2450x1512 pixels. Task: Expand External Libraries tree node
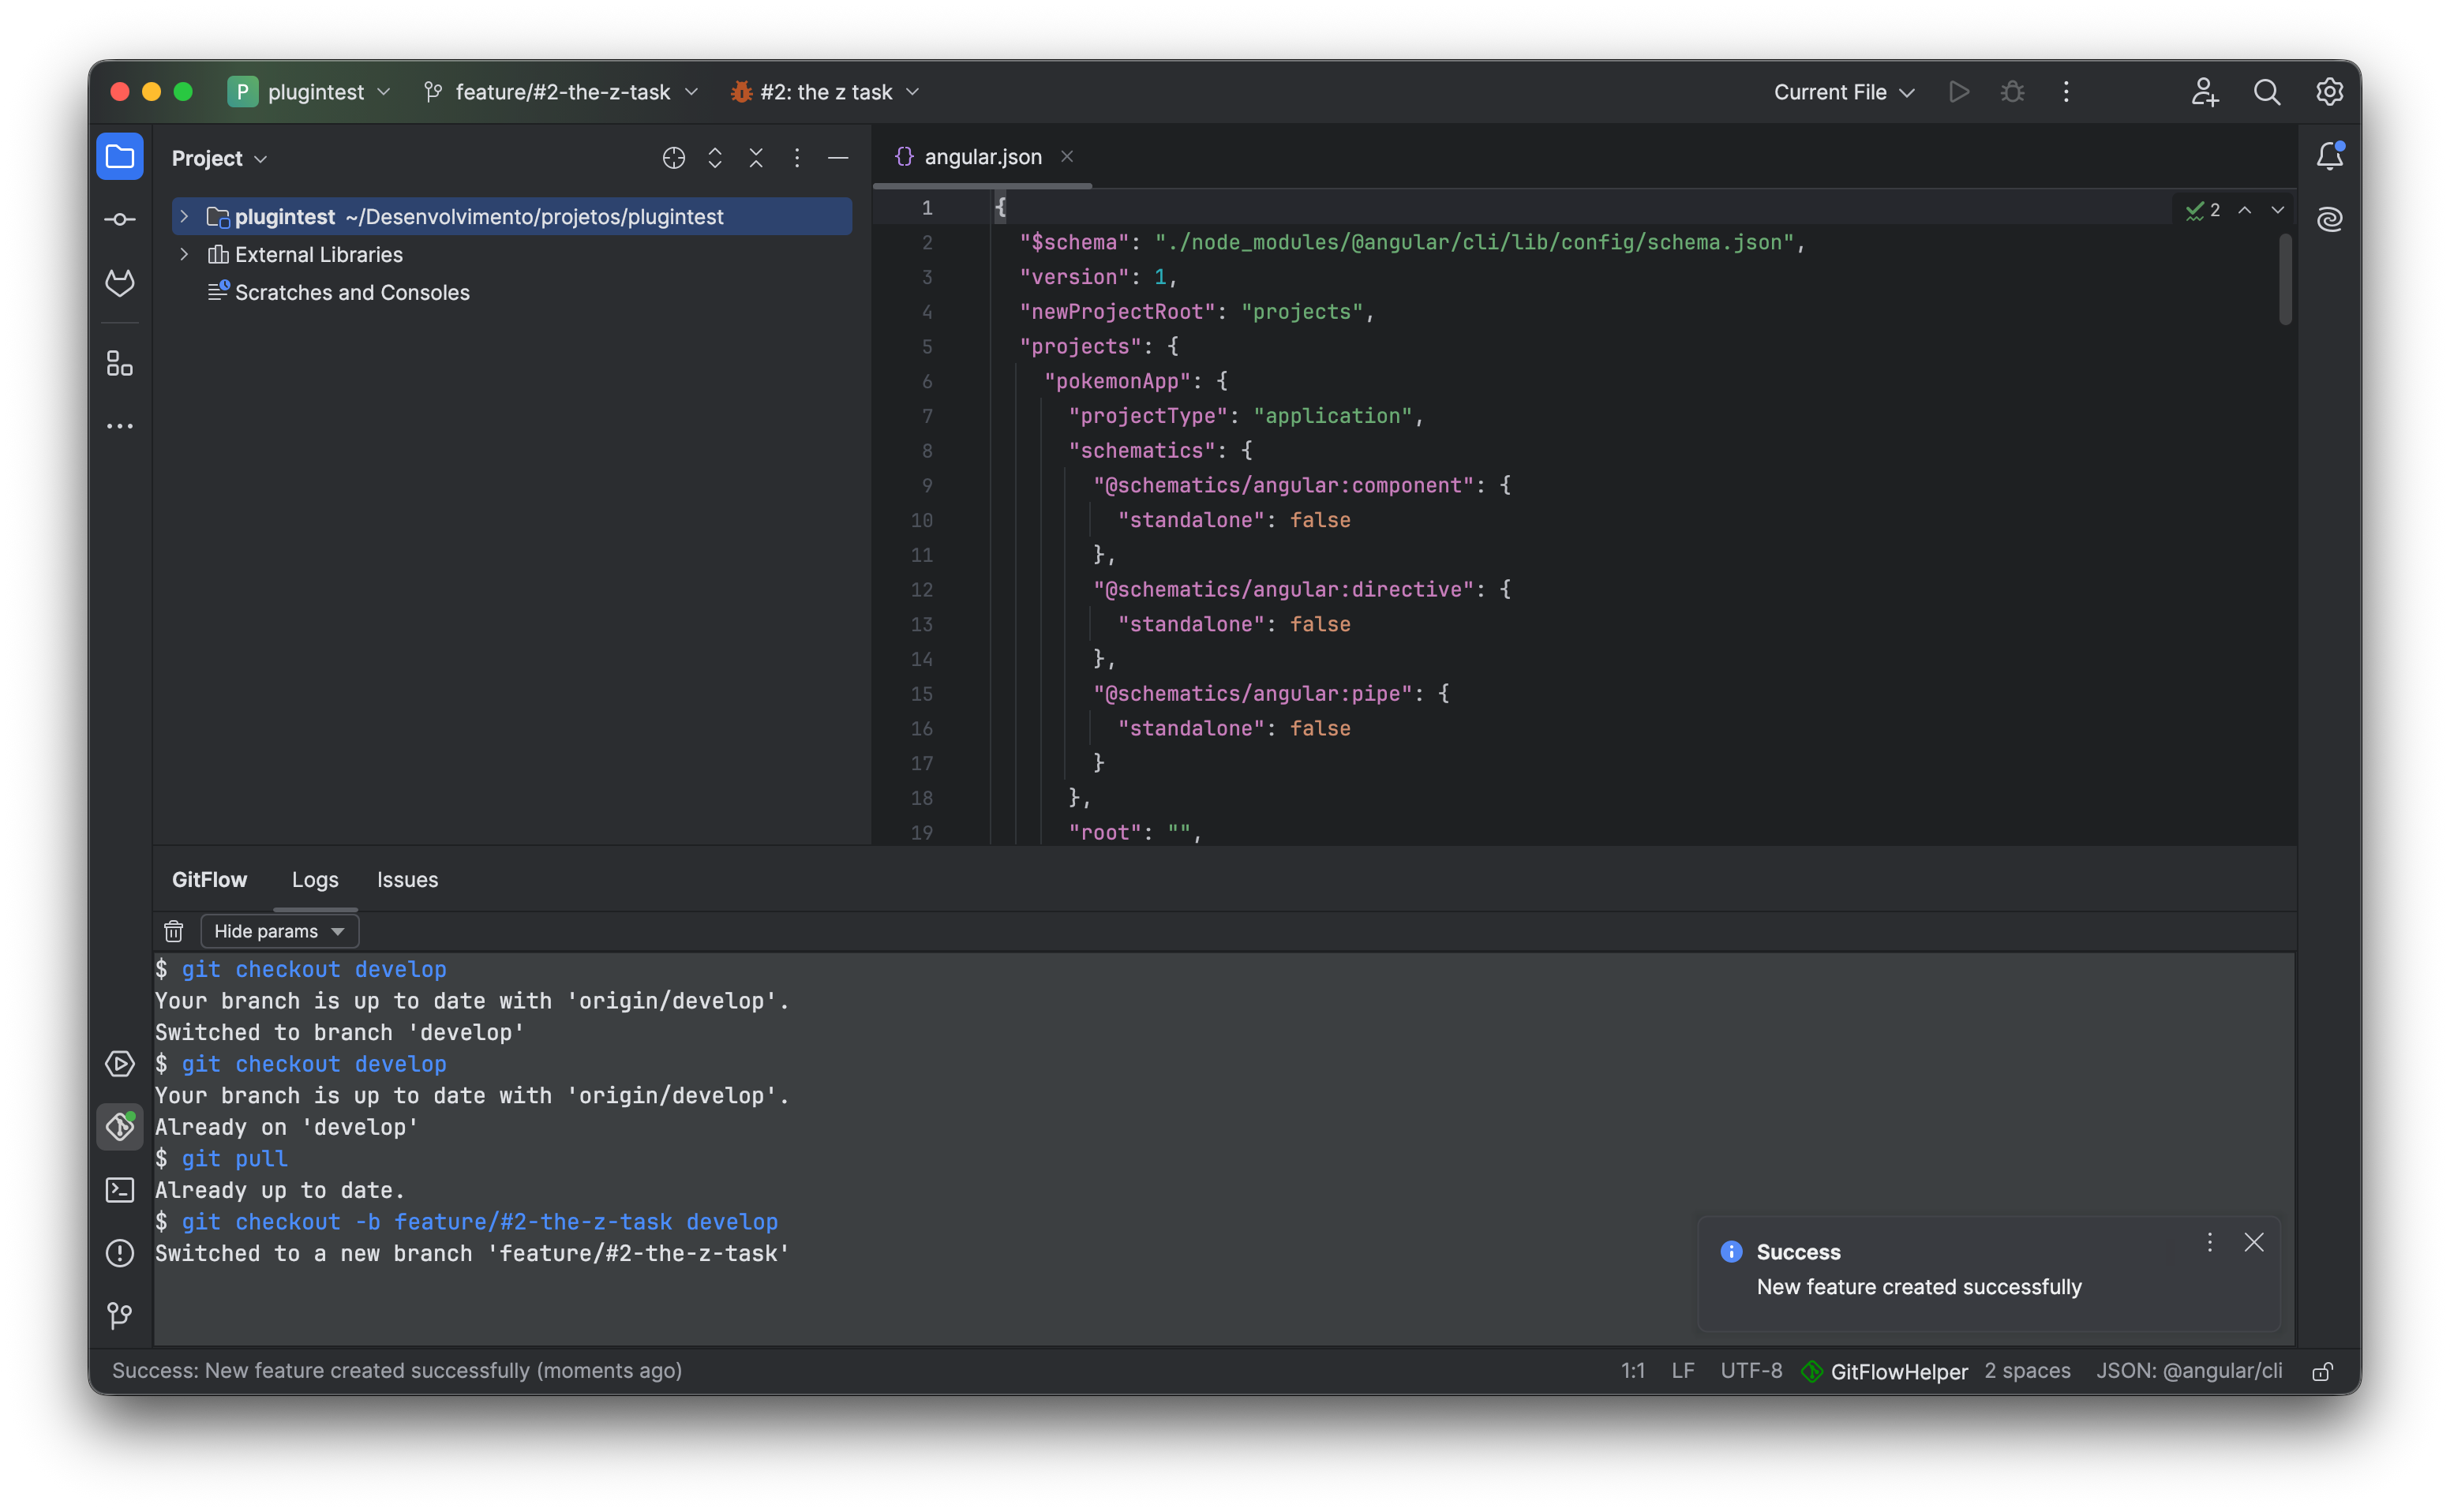coord(184,254)
